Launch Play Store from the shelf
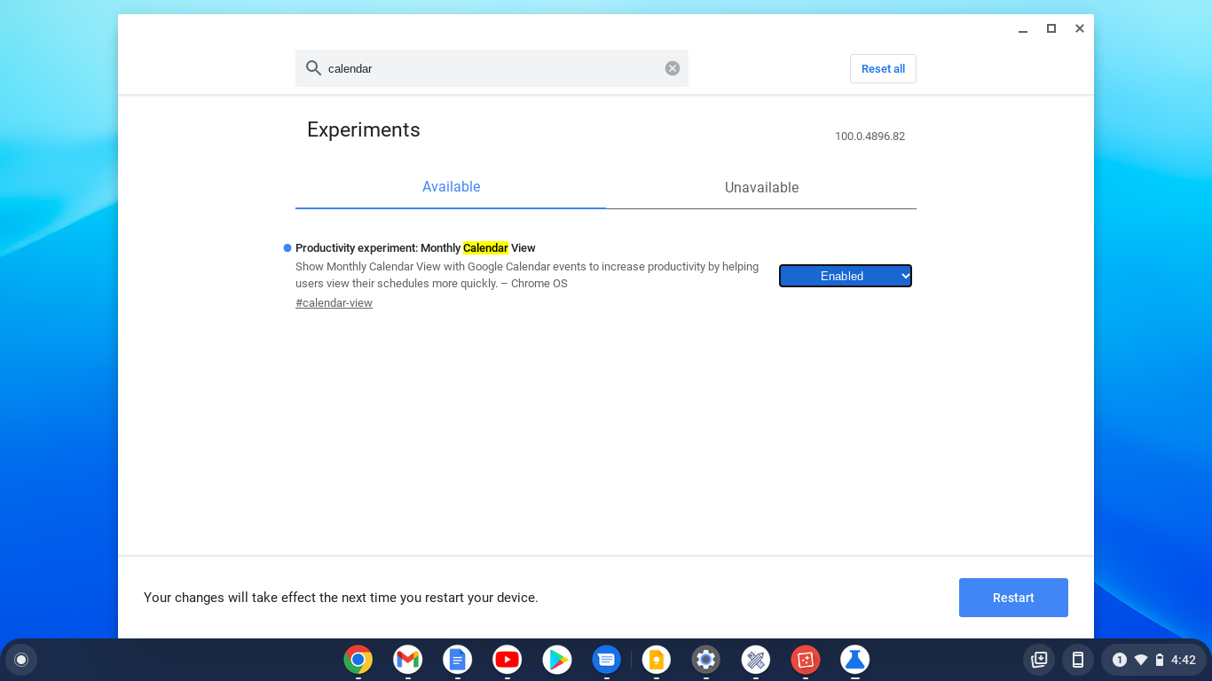 [x=557, y=660]
